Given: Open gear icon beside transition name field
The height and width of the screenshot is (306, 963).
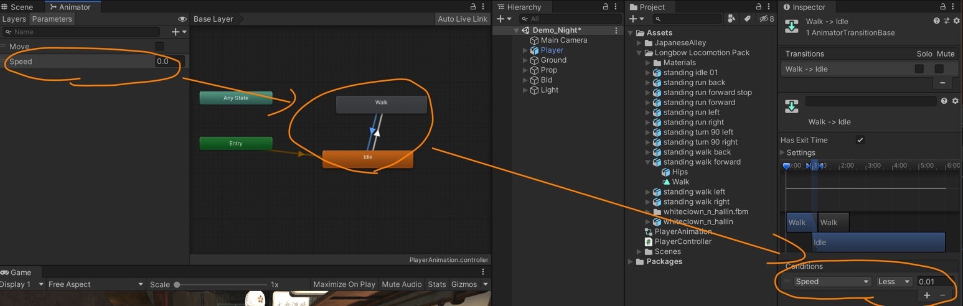Looking at the screenshot, I should click(956, 101).
